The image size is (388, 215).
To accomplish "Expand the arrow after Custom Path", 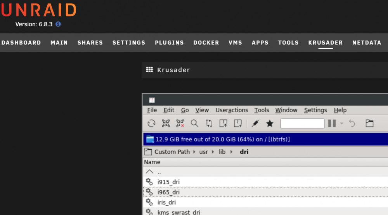I will coord(194,152).
